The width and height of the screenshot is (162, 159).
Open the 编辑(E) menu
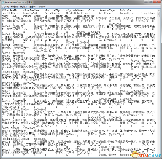tap(14, 7)
